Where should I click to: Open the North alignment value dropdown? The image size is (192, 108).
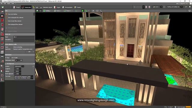[20, 74]
